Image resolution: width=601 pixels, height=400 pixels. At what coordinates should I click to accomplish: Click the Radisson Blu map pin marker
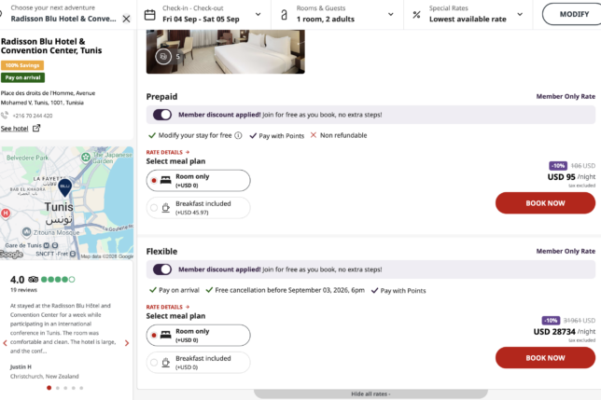(x=65, y=188)
